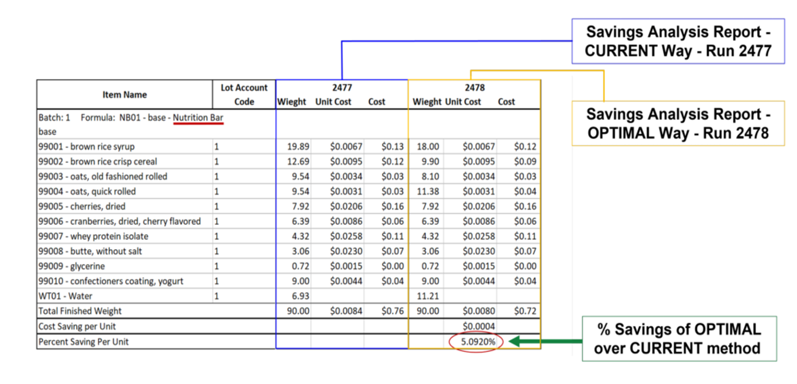Select the 99010 - confectioners coating, yogurt item
This screenshot has width=797, height=384.
(x=111, y=281)
